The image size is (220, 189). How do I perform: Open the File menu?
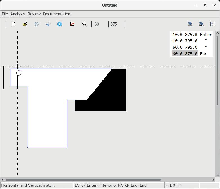click(5, 14)
